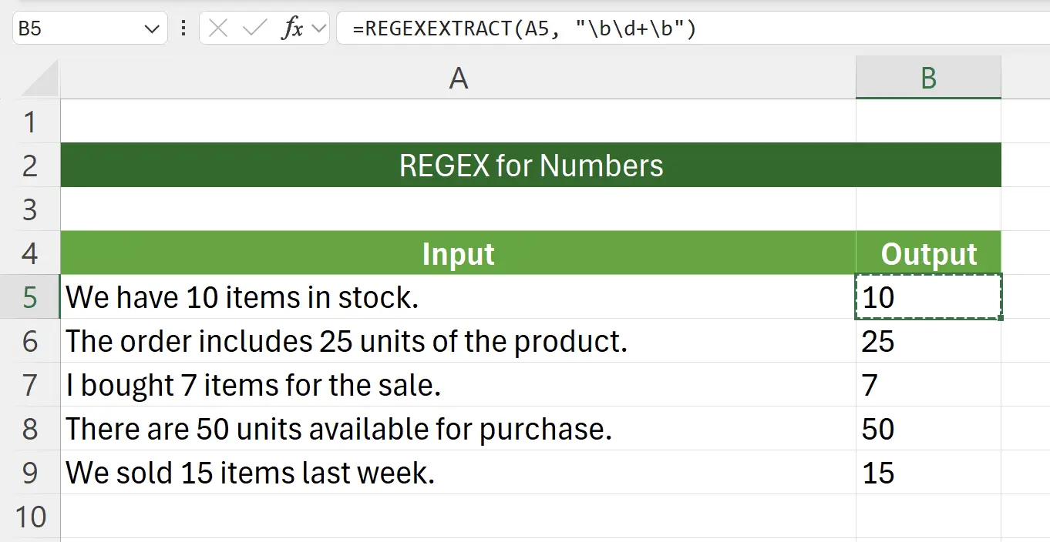The width and height of the screenshot is (1050, 542).
Task: Click the REGEX for Numbers title cell
Action: (530, 165)
